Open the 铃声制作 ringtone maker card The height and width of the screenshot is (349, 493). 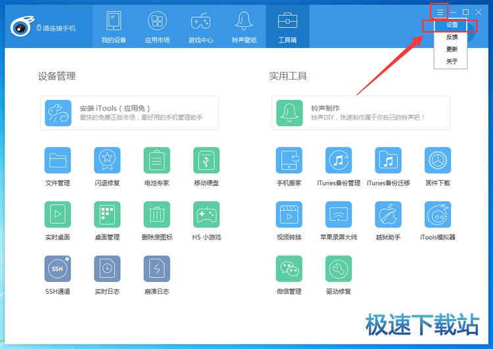pos(361,113)
